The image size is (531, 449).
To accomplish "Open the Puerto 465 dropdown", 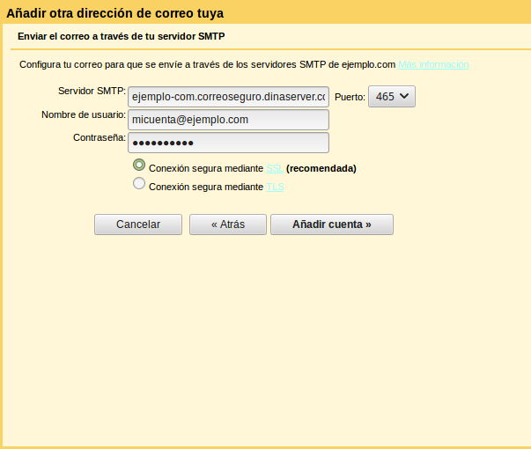I will (x=392, y=96).
